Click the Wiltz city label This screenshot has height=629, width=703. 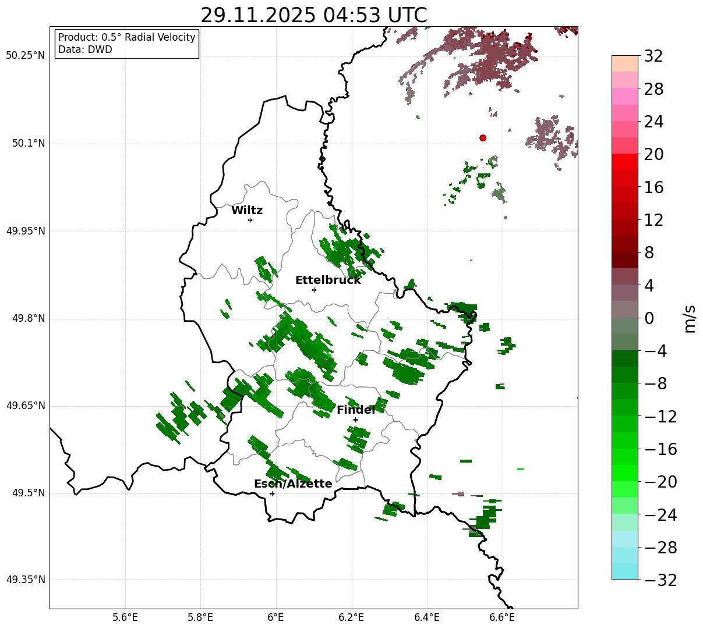247,211
